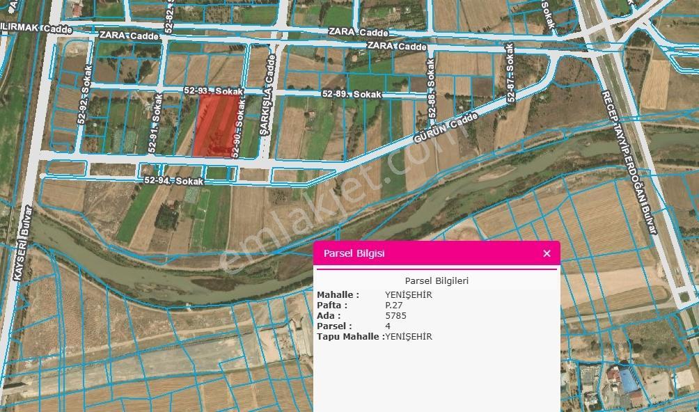This screenshot has height=412, width=699.
Task: Click the 52-91. Sokak label
Action: point(155,123)
